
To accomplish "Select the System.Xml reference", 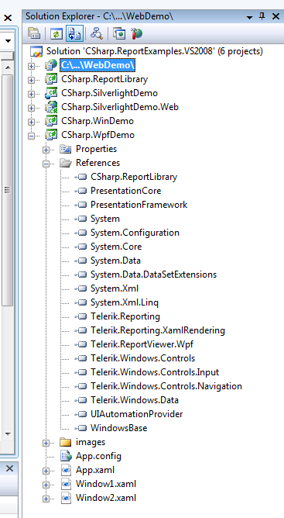I will coord(115,288).
